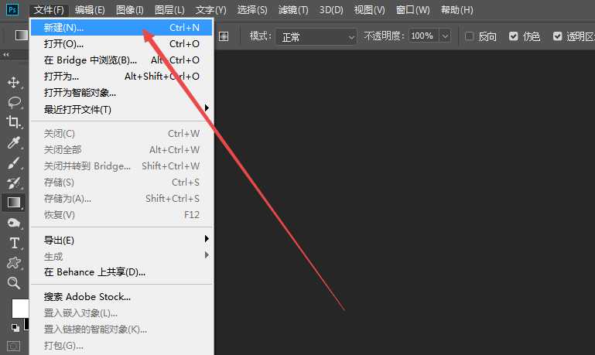Image resolution: width=595 pixels, height=355 pixels.
Task: Click the 关闭全部 menu entry
Action: pos(121,150)
